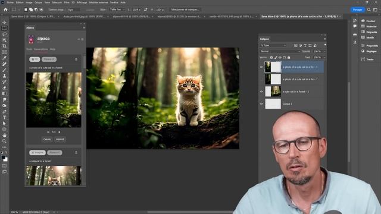
Task: Select the Hand tool
Action: pos(4,136)
